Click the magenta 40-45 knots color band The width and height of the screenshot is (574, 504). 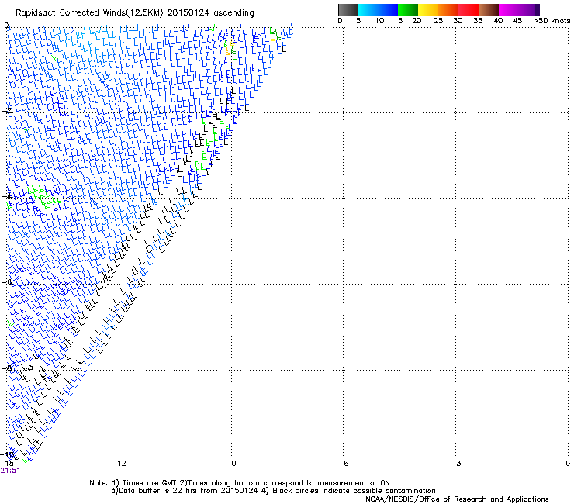click(x=509, y=9)
